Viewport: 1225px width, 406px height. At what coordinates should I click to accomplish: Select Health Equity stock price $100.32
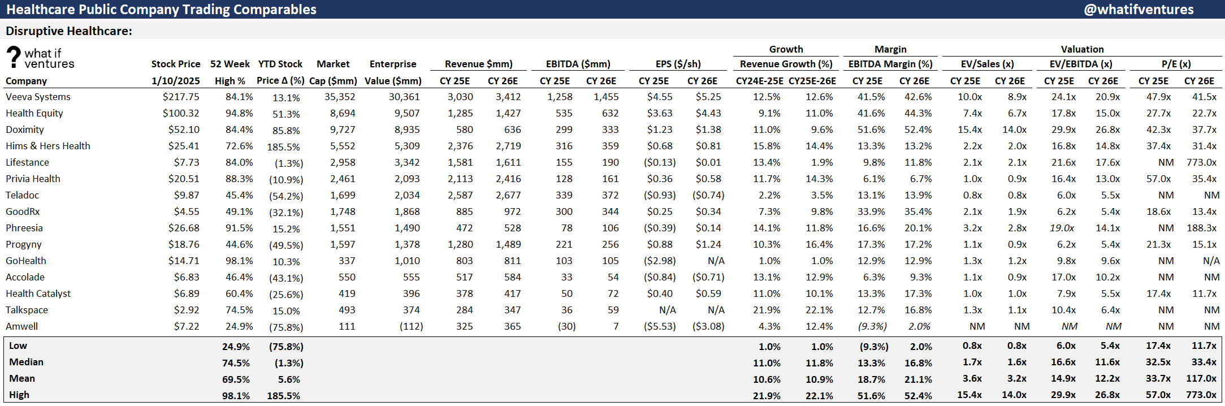(181, 113)
